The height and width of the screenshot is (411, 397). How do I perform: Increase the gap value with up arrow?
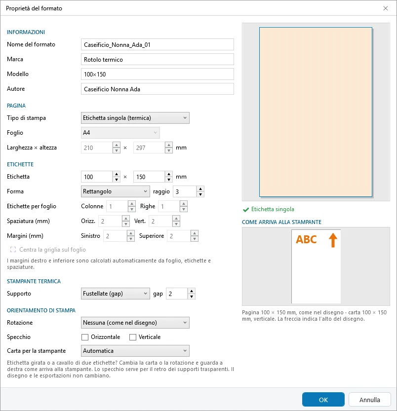(192, 291)
